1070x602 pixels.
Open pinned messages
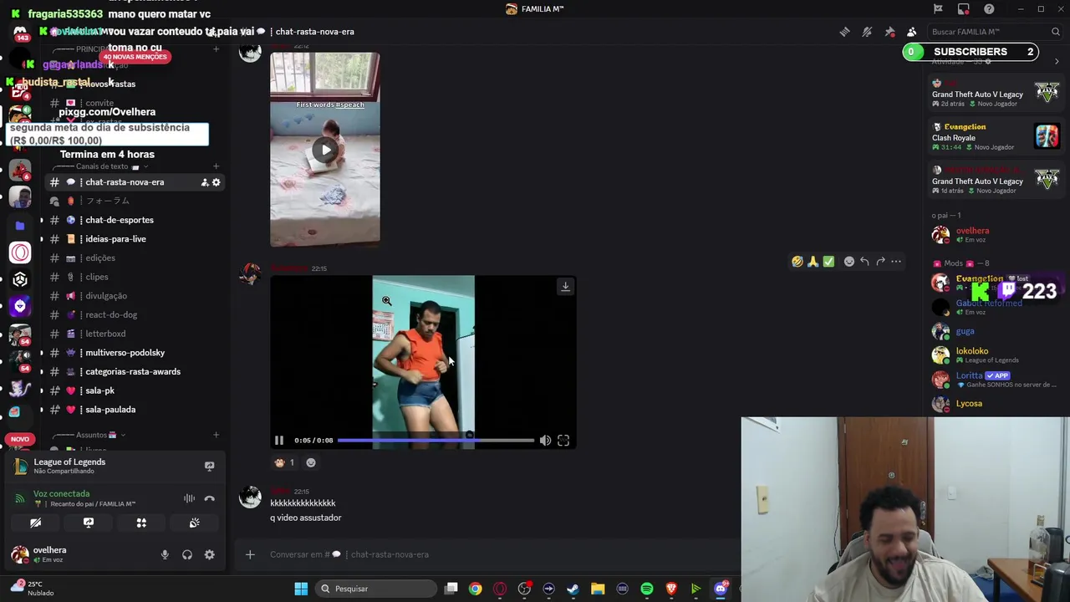coord(889,32)
